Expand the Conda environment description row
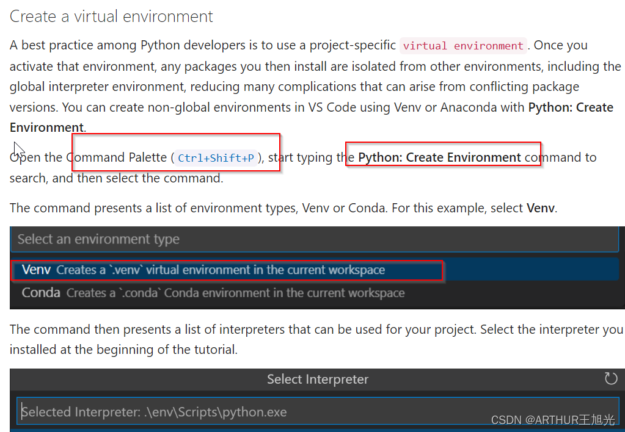Image resolution: width=625 pixels, height=432 pixels. [214, 292]
